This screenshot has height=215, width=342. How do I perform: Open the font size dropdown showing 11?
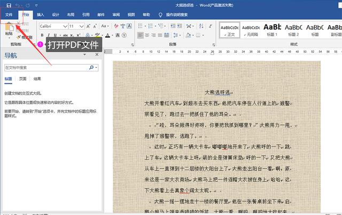(81, 26)
